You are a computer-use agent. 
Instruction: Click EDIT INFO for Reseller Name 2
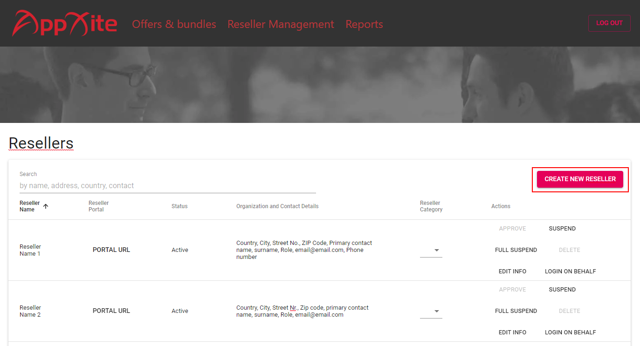click(512, 332)
